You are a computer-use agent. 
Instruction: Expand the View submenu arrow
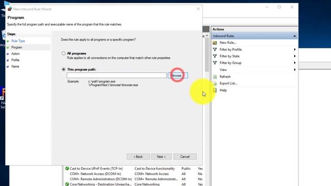(x=295, y=70)
